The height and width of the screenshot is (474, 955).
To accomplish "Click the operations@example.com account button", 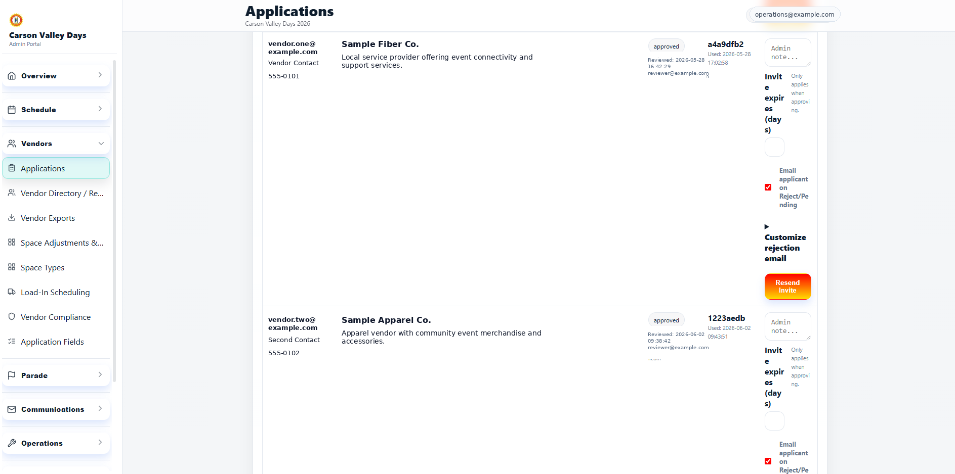I will coord(794,15).
